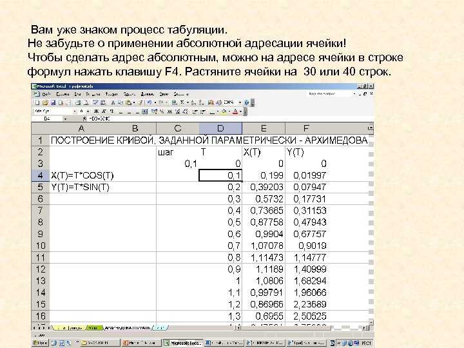This screenshot has width=464, height=348.
Task: Switch to the cyan sheet tab
Action: coord(160,327)
